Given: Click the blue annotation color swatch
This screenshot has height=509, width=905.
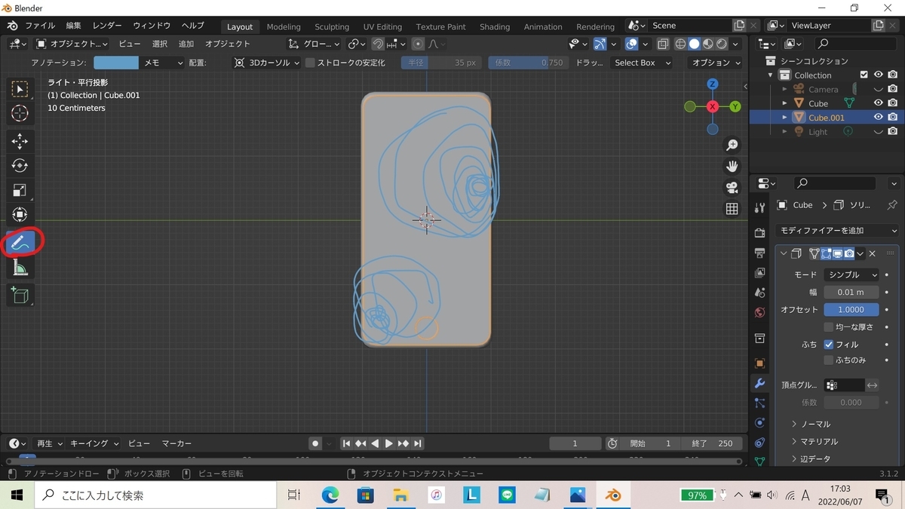Looking at the screenshot, I should [x=116, y=63].
